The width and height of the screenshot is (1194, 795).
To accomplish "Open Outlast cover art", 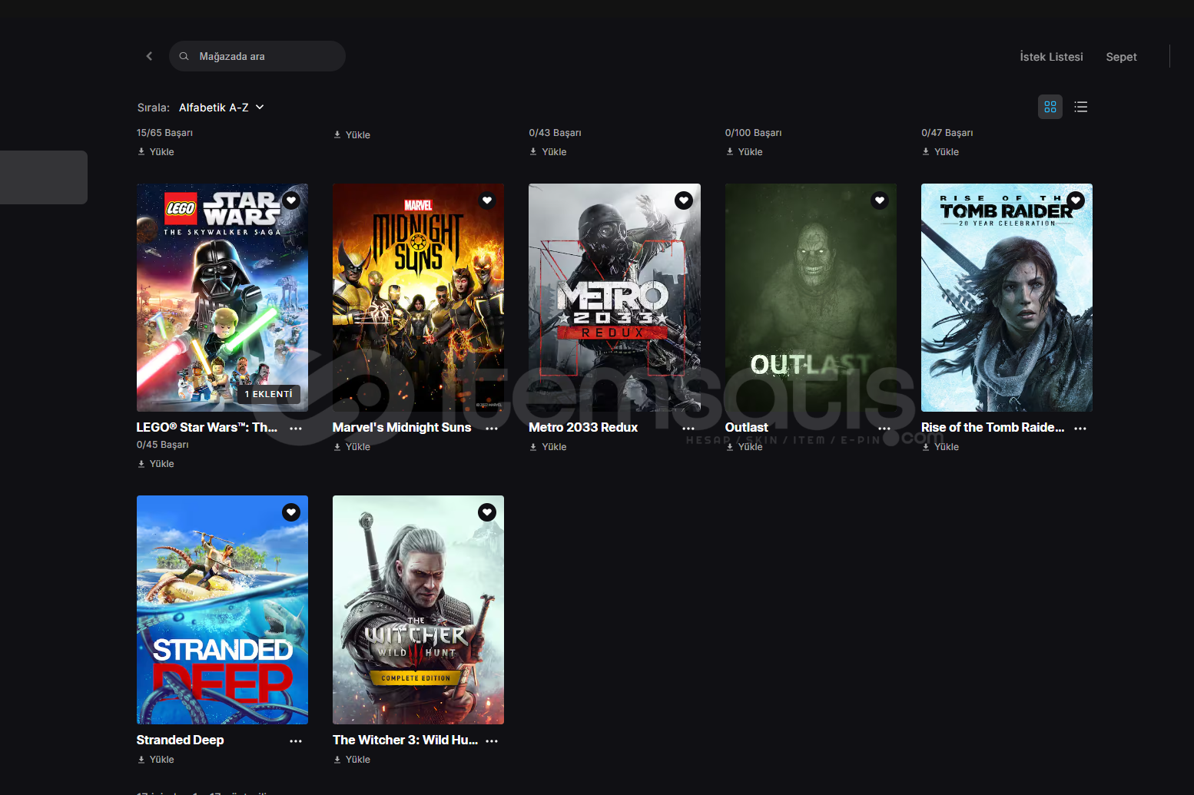I will coord(811,298).
